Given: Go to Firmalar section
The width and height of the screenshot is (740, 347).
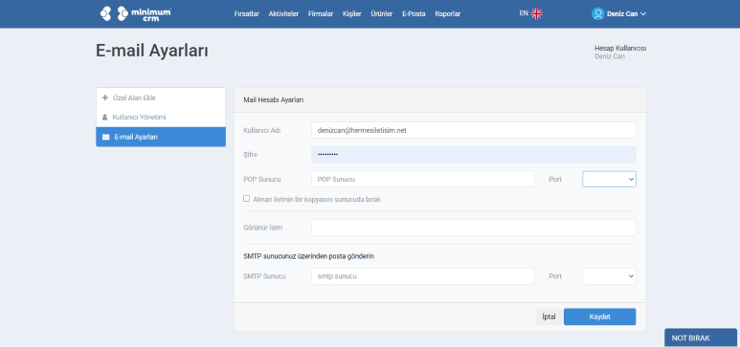Looking at the screenshot, I should pos(321,14).
